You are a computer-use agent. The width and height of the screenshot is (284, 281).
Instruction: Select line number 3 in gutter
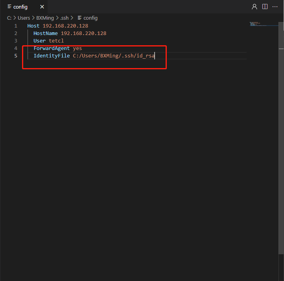pos(16,41)
